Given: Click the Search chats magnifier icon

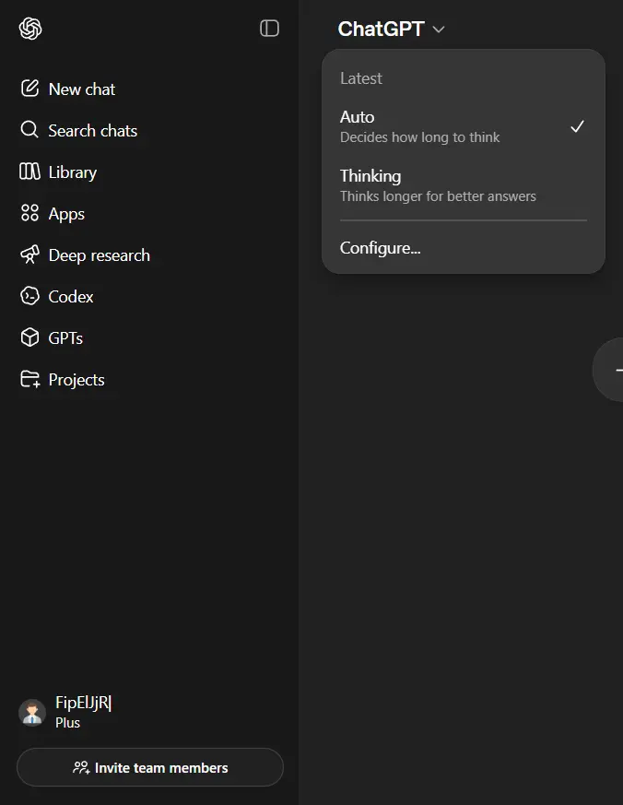Looking at the screenshot, I should tap(29, 130).
